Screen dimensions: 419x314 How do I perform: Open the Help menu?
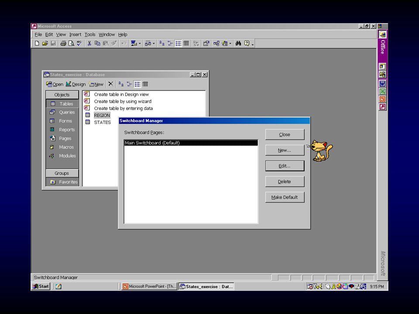123,34
